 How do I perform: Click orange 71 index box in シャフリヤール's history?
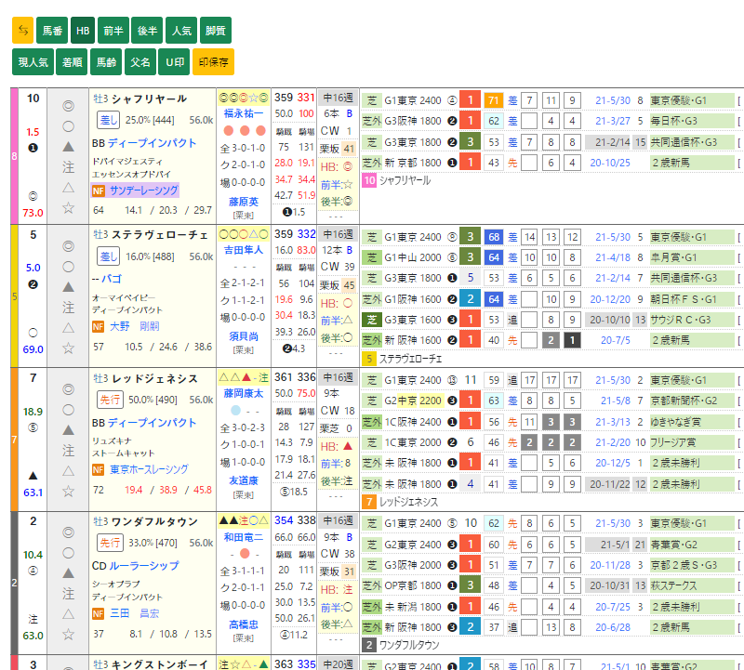(x=494, y=100)
